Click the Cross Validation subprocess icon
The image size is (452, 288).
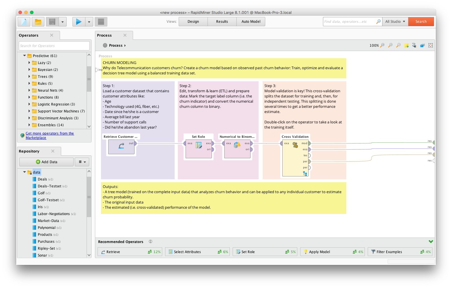[305, 173]
